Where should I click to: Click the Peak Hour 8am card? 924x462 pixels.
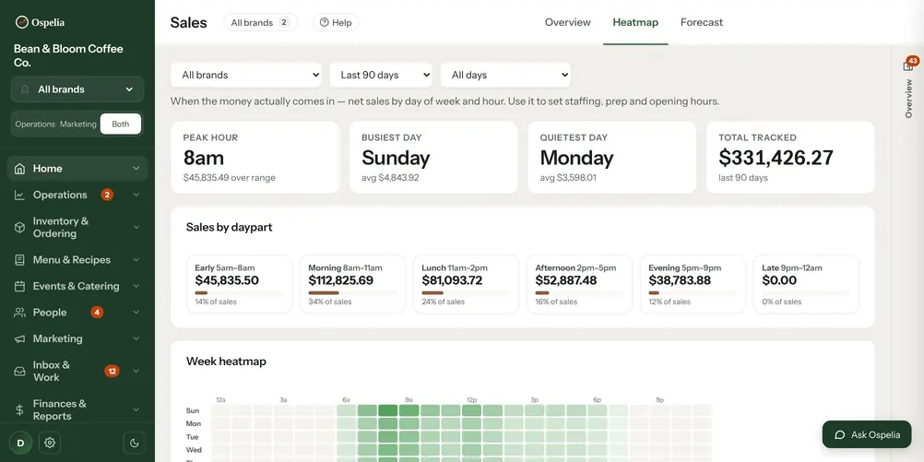255,158
